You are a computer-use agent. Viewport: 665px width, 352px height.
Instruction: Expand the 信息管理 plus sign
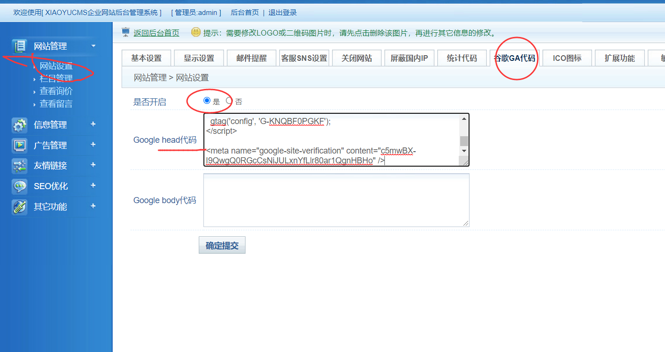pos(93,124)
